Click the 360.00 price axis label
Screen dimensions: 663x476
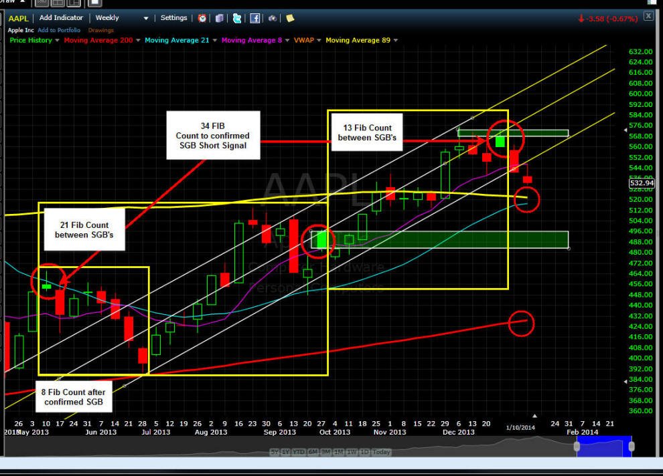[641, 410]
